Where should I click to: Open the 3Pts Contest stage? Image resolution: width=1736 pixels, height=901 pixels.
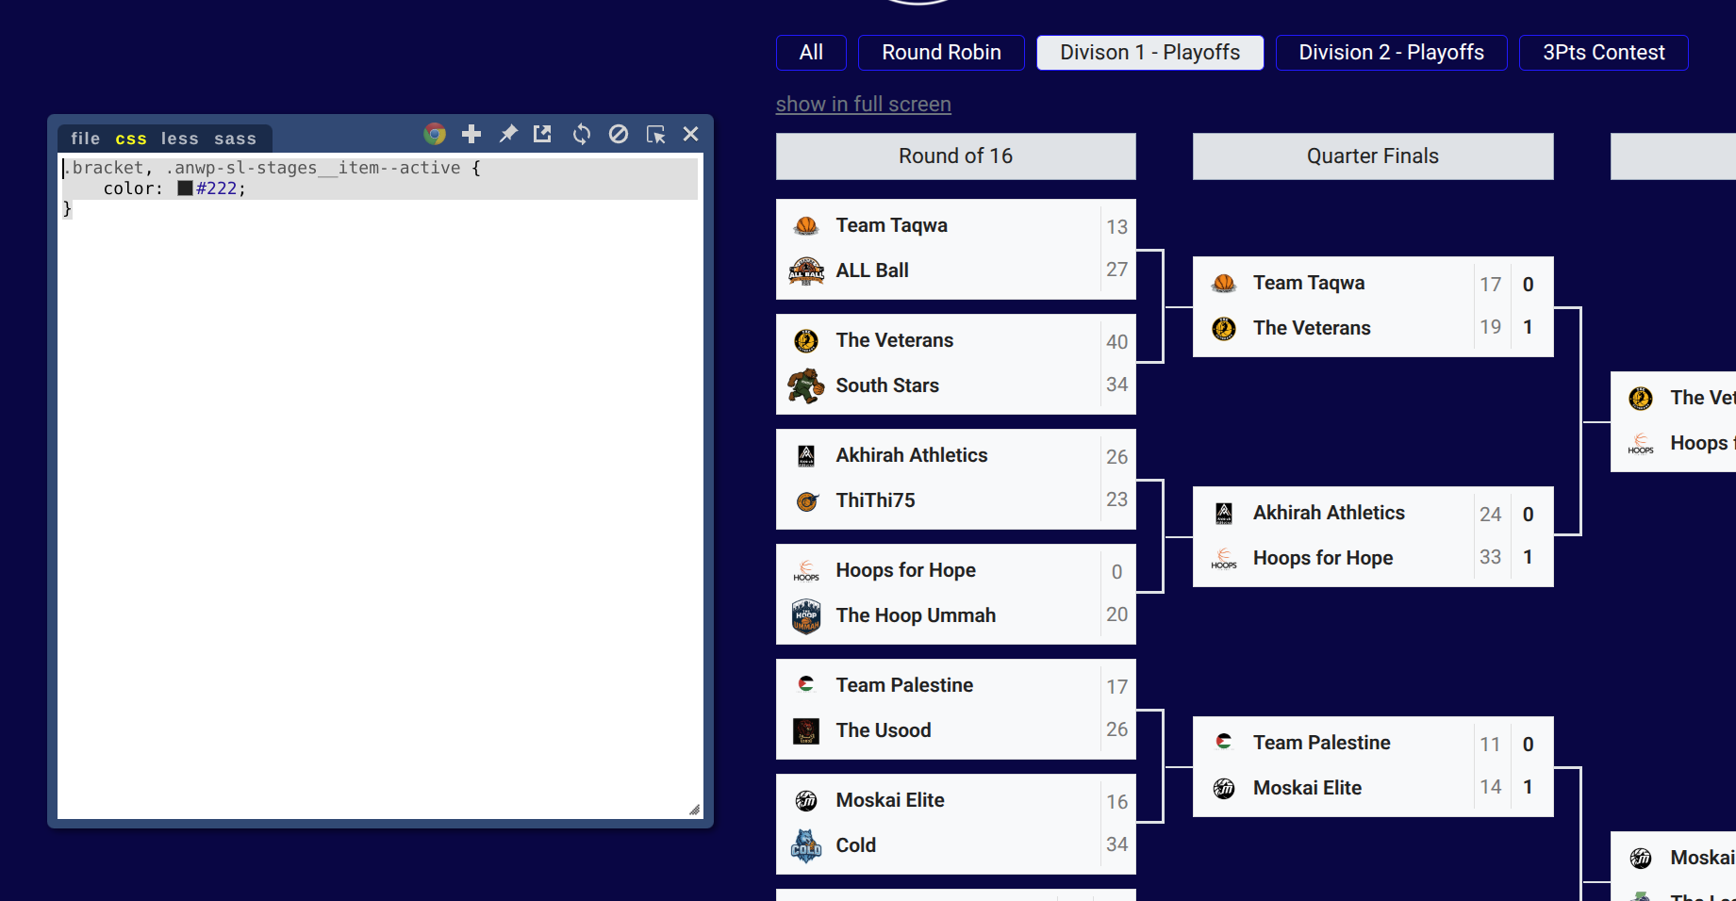1602,53
